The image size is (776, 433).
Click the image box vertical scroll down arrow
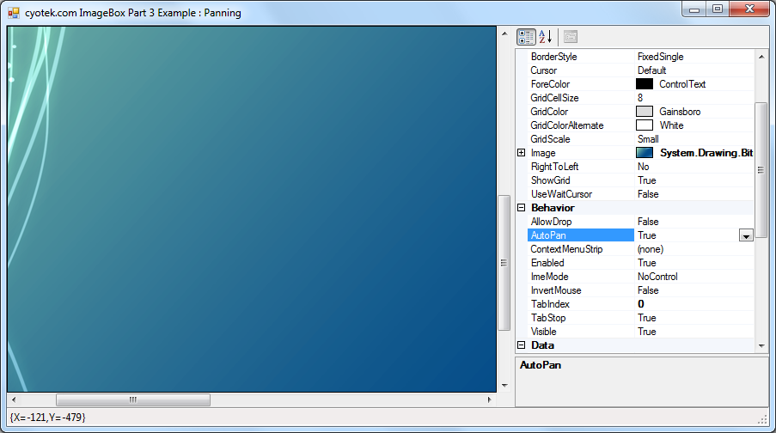tap(504, 386)
